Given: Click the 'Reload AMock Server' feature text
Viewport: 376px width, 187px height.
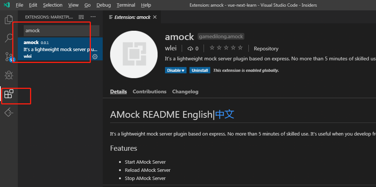Looking at the screenshot, I should click(148, 170).
